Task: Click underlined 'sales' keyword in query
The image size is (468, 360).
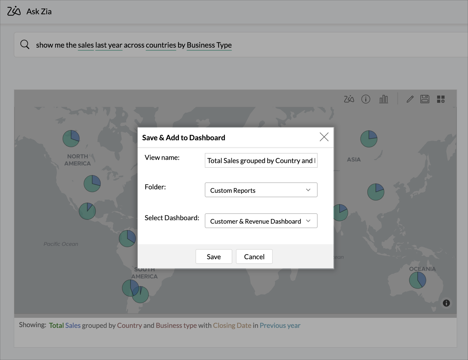Action: [x=86, y=45]
